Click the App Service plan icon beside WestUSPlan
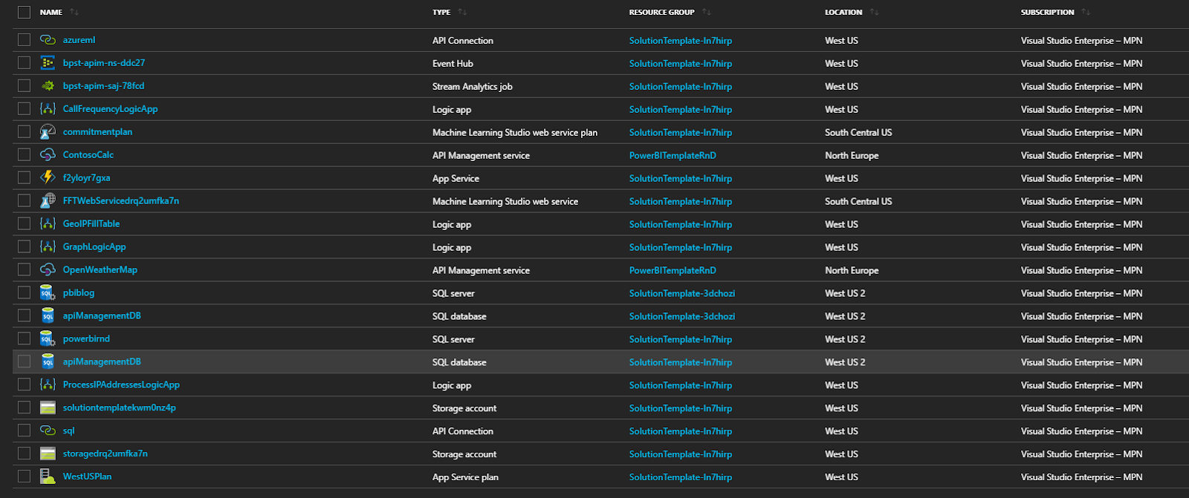The width and height of the screenshot is (1189, 498). [48, 476]
